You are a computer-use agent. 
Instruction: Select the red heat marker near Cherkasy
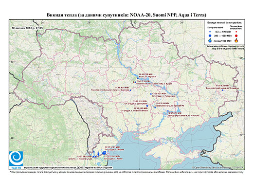134,82
